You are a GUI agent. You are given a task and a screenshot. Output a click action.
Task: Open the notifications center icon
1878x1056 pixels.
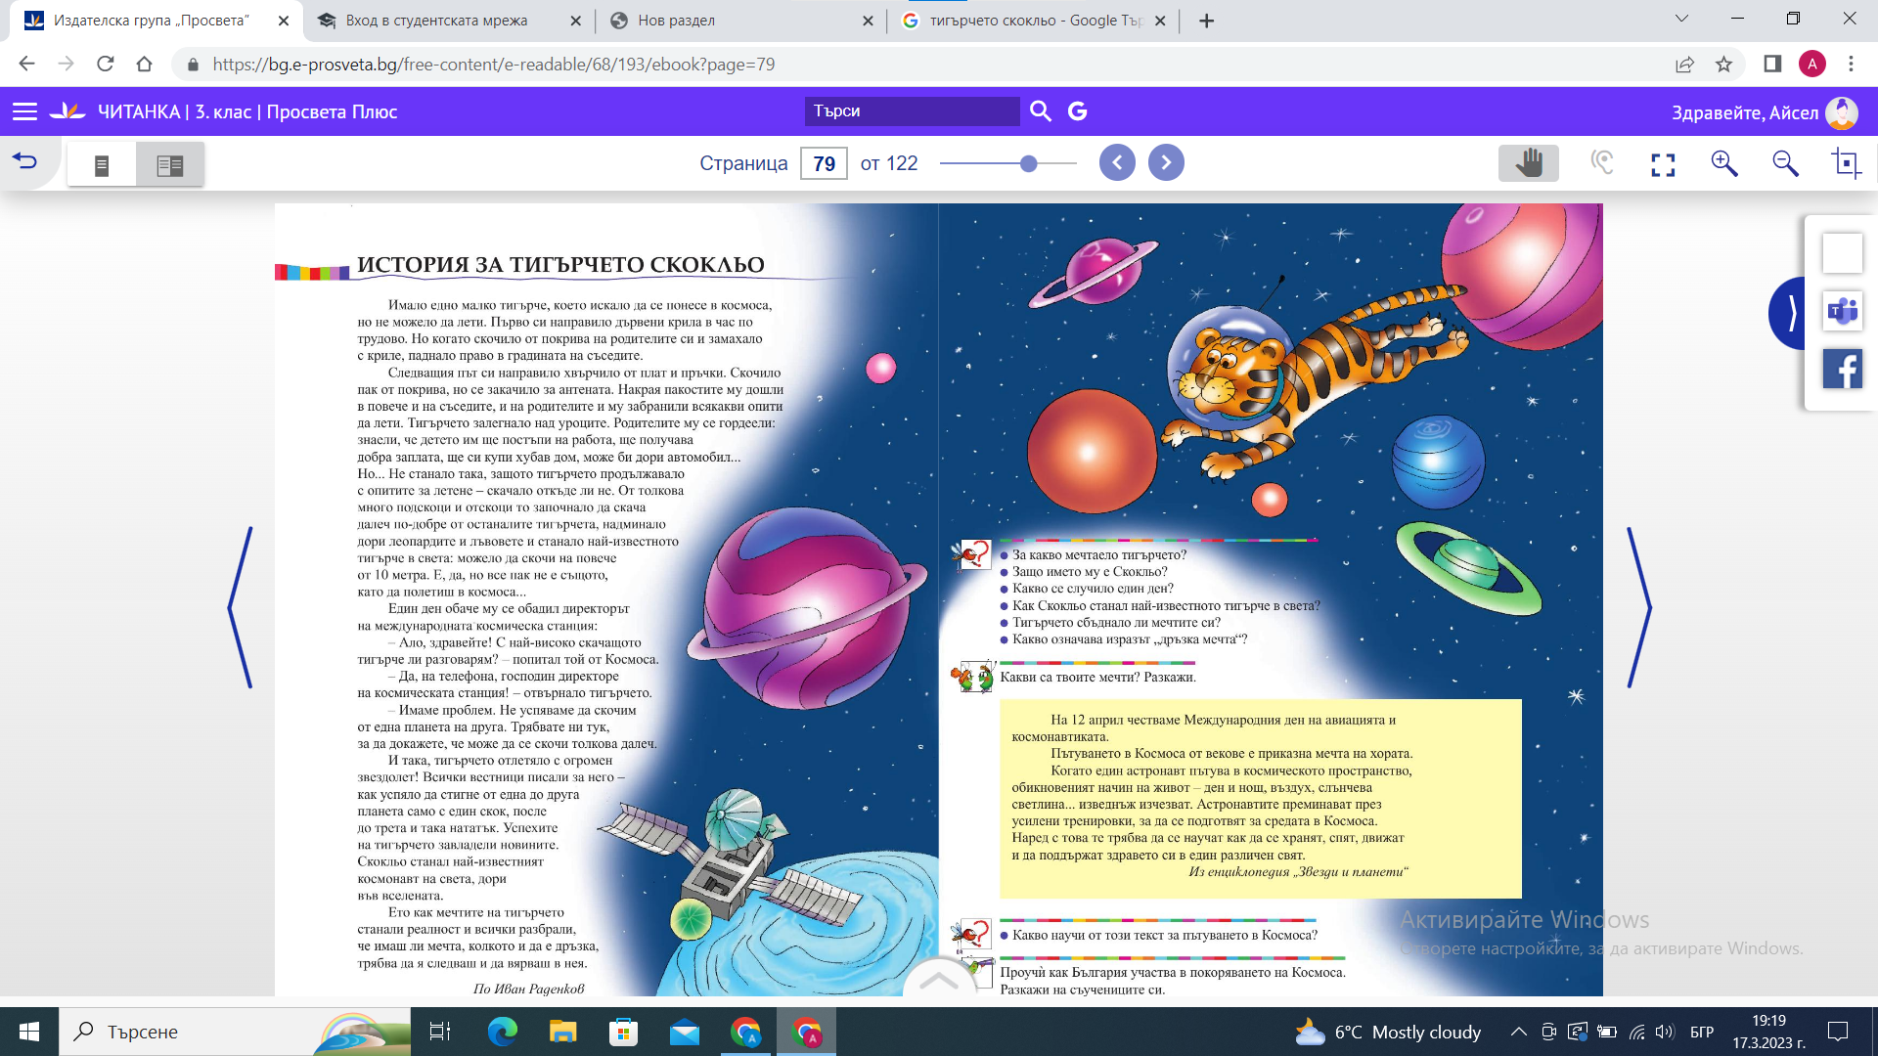click(1838, 1032)
